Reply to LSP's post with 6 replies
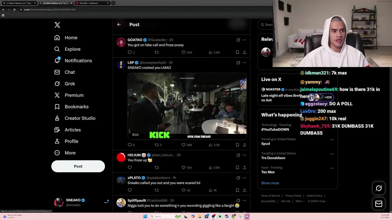This screenshot has width=392, height=220. coord(131,145)
